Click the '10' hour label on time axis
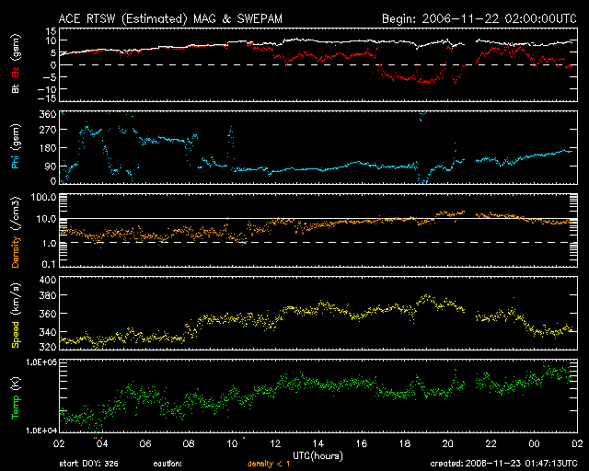This screenshot has height=471, width=589. tap(232, 444)
